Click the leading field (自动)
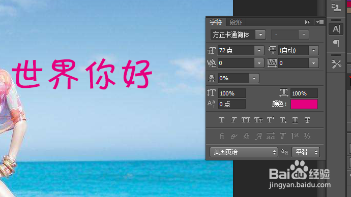Image resolution: width=351 pixels, height=197 pixels. tap(294, 50)
